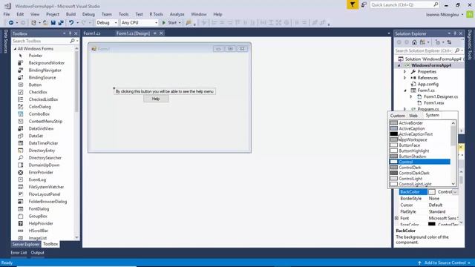Click the Save All toolbar icon
This screenshot has height=267, width=475.
pyautogui.click(x=61, y=23)
